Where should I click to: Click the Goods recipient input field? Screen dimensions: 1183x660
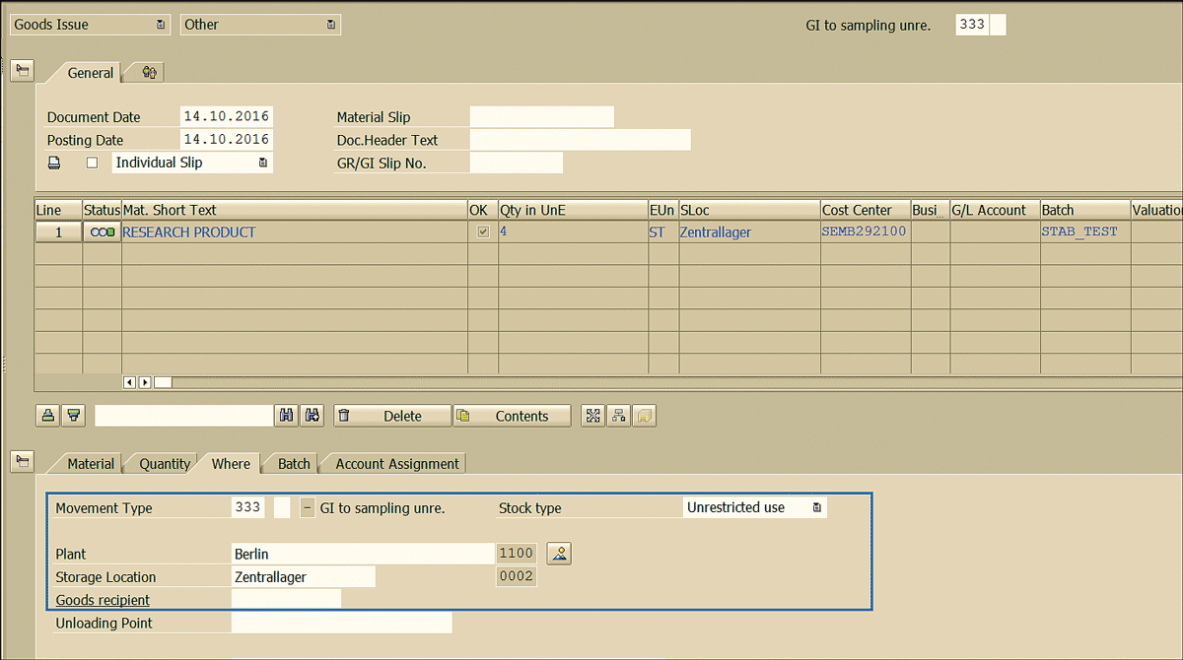point(286,599)
